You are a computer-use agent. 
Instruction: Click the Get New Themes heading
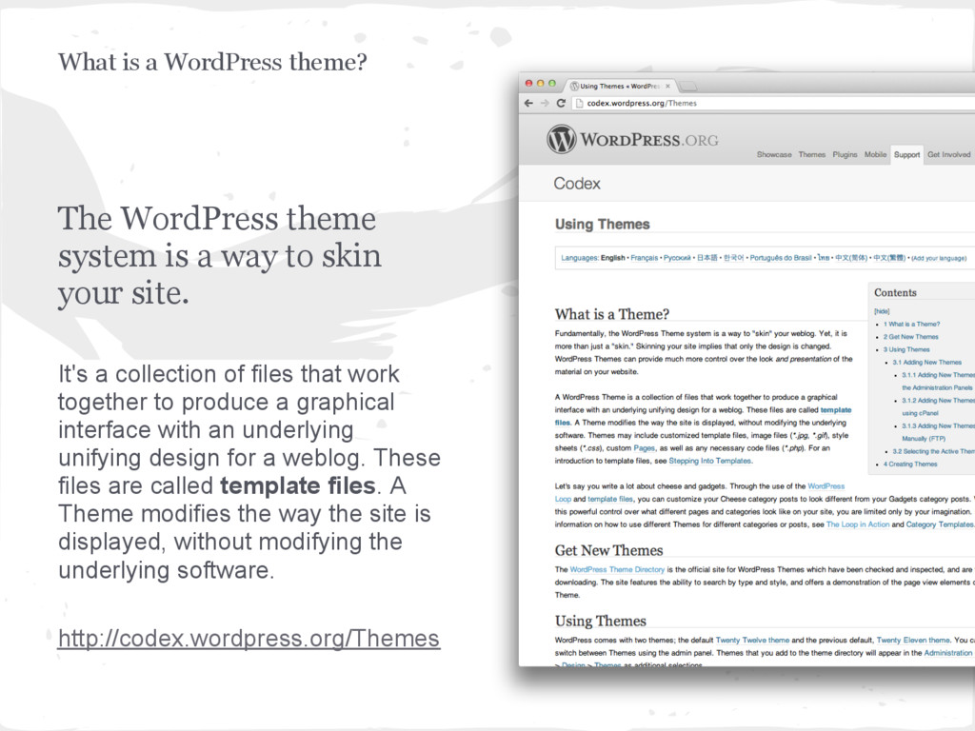tap(608, 550)
